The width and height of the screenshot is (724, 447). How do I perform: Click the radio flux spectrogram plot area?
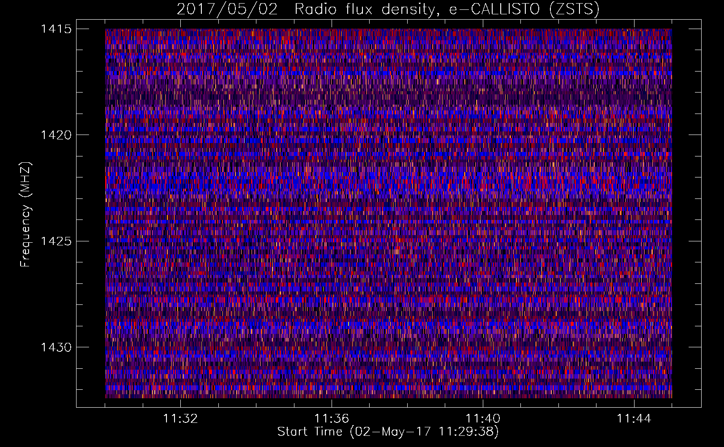[388, 213]
